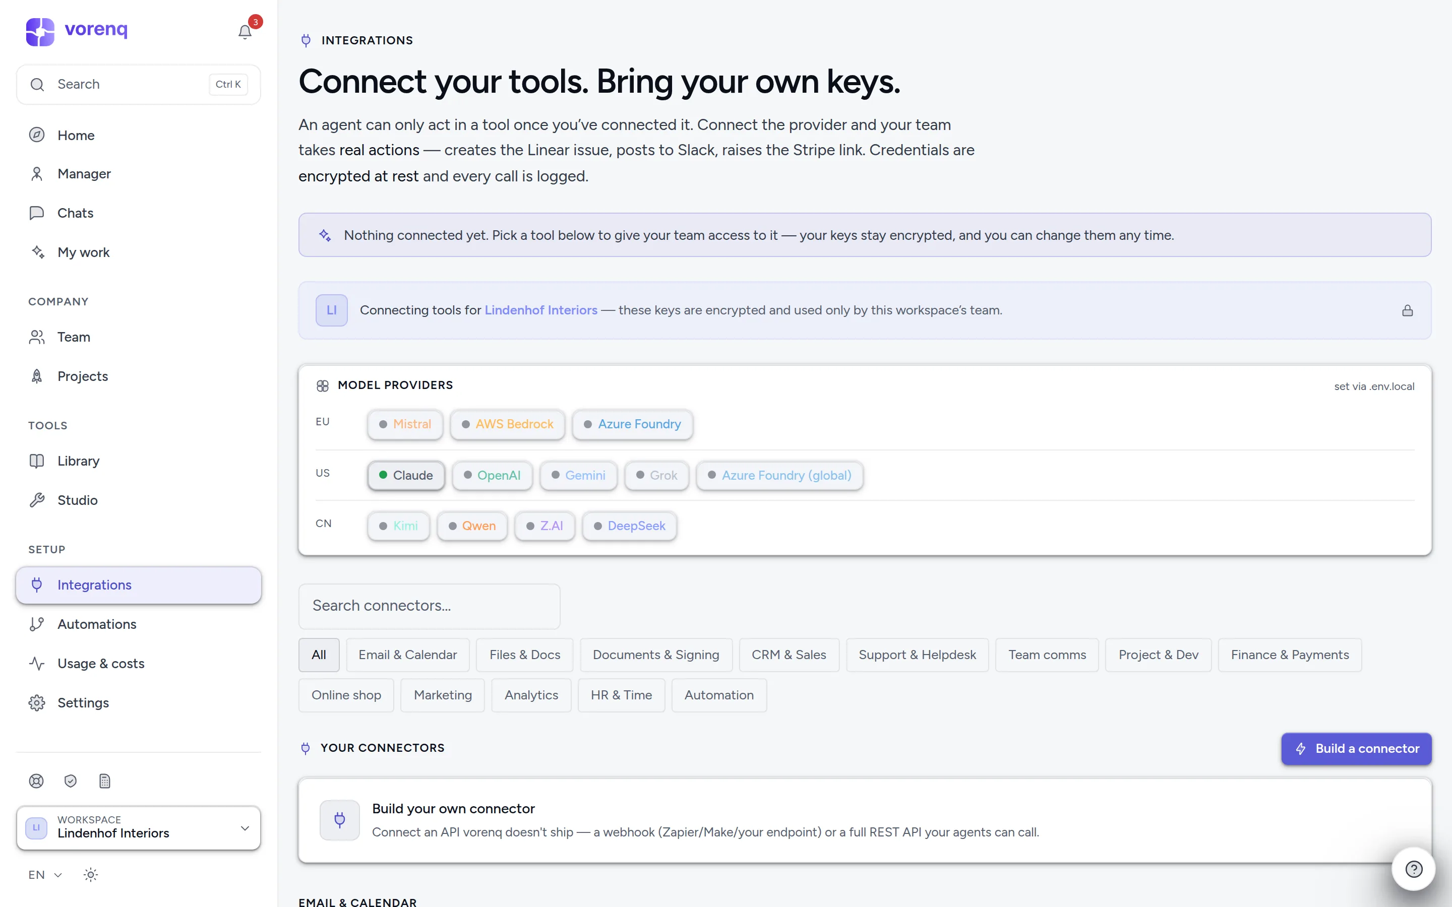
Task: Filter connectors by Documents & Signing
Action: (x=656, y=655)
